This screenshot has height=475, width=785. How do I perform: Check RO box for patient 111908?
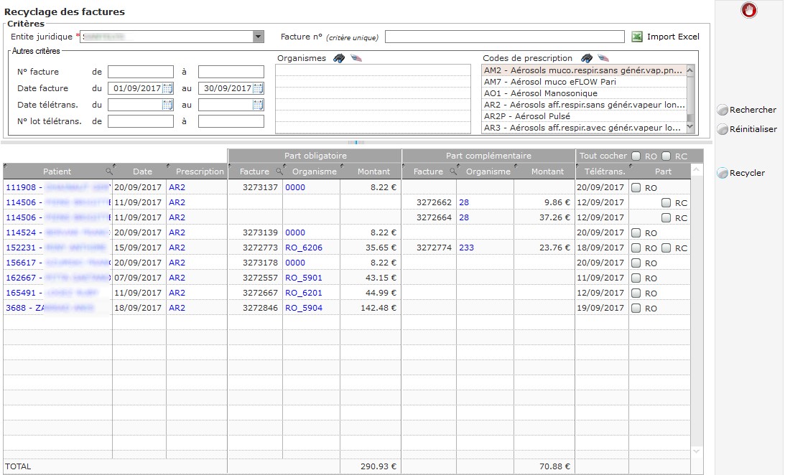pyautogui.click(x=636, y=187)
